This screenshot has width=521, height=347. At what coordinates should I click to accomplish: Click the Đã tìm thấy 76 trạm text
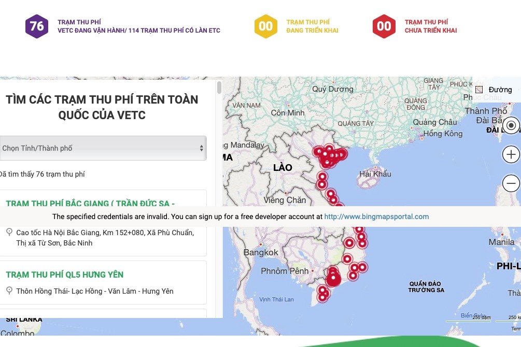42,174
